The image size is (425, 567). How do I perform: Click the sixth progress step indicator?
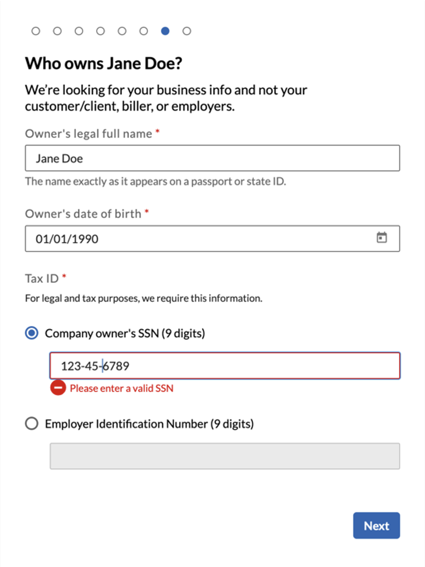144,31
